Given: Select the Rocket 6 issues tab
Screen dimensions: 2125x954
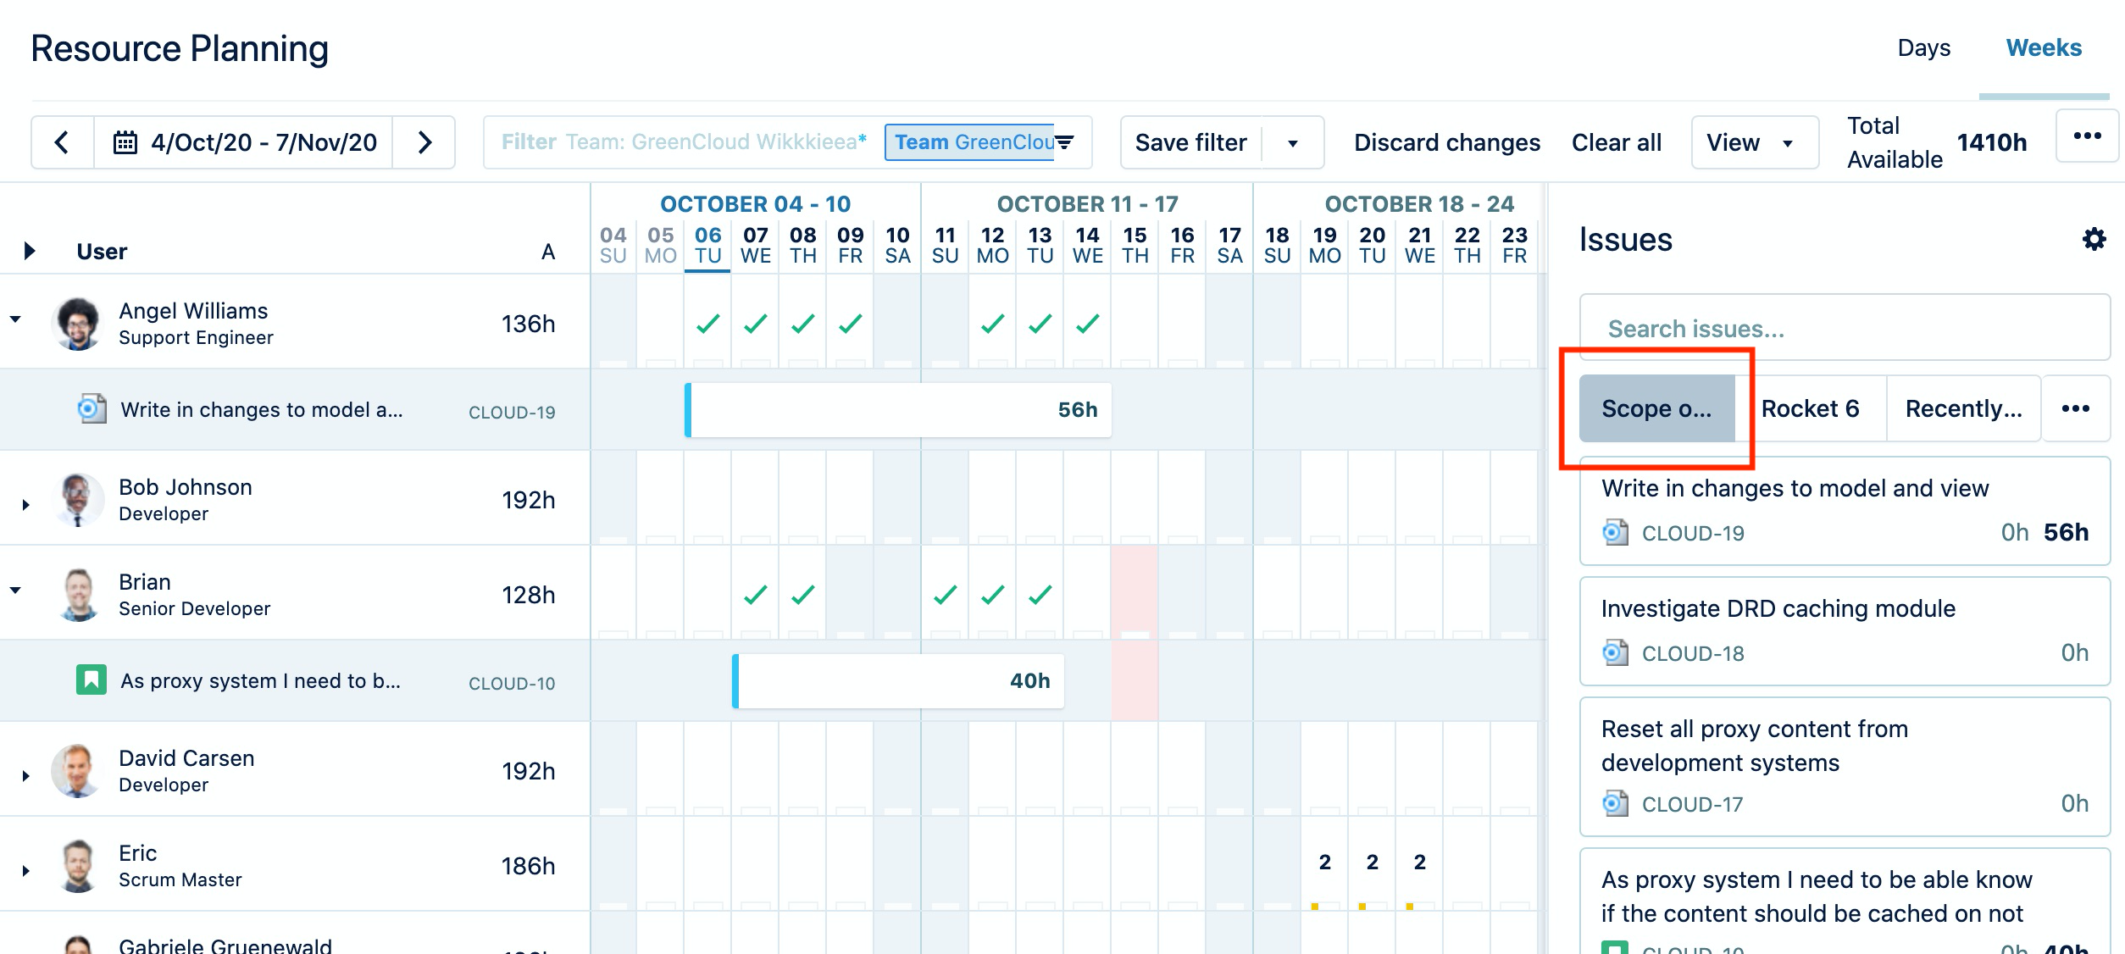Looking at the screenshot, I should 1810,409.
